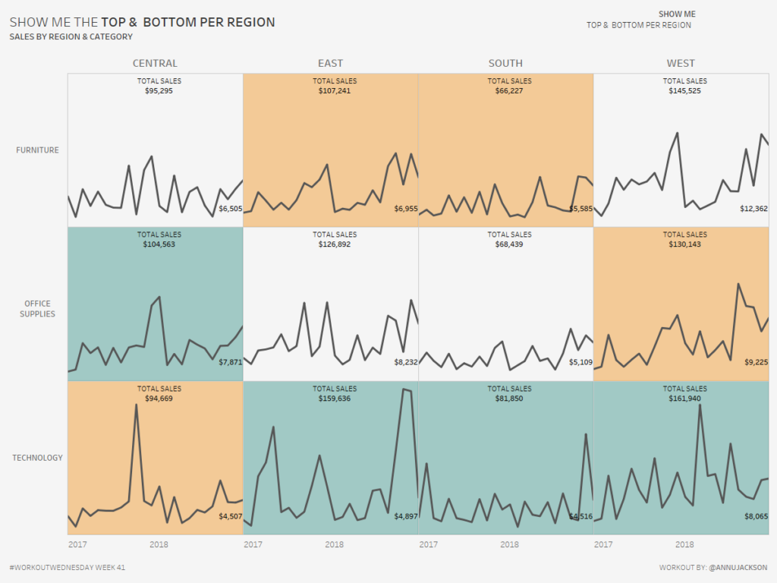
Task: Click 2018 axis label under Central
Action: (159, 544)
